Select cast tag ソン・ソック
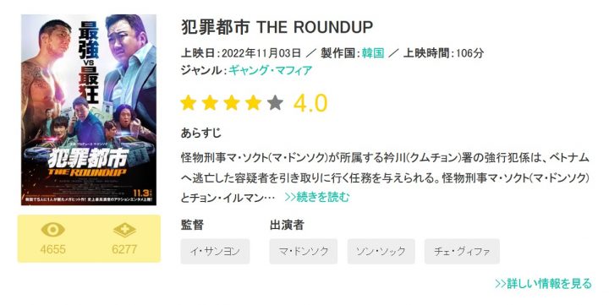 (381, 252)
